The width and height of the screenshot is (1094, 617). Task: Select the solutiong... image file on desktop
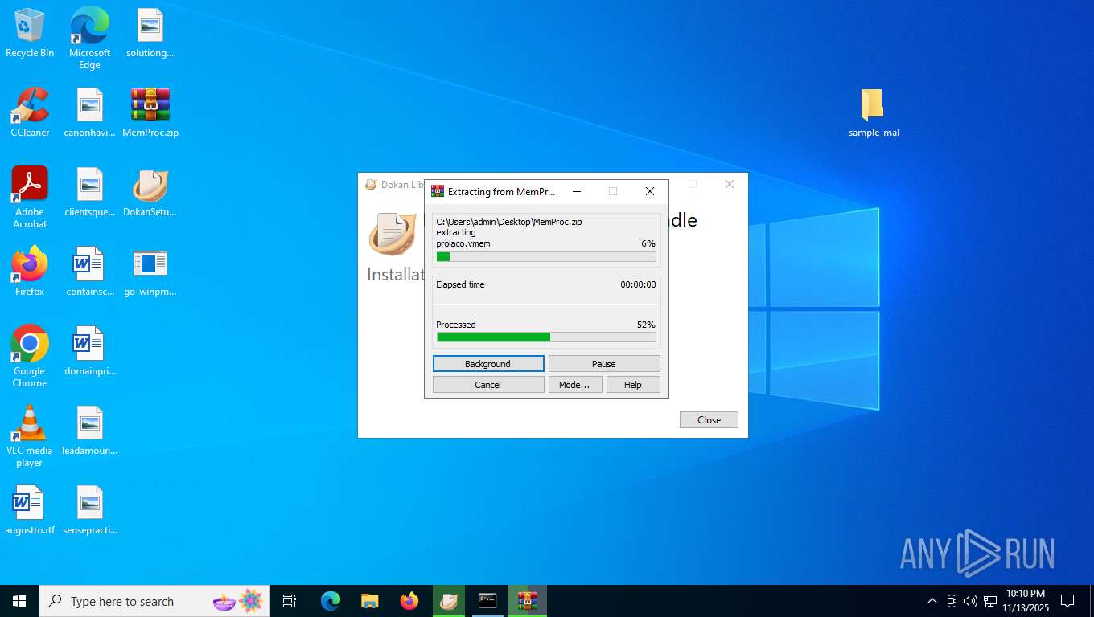point(150,34)
